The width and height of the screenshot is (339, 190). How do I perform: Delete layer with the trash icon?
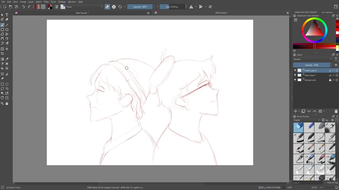click(x=336, y=111)
